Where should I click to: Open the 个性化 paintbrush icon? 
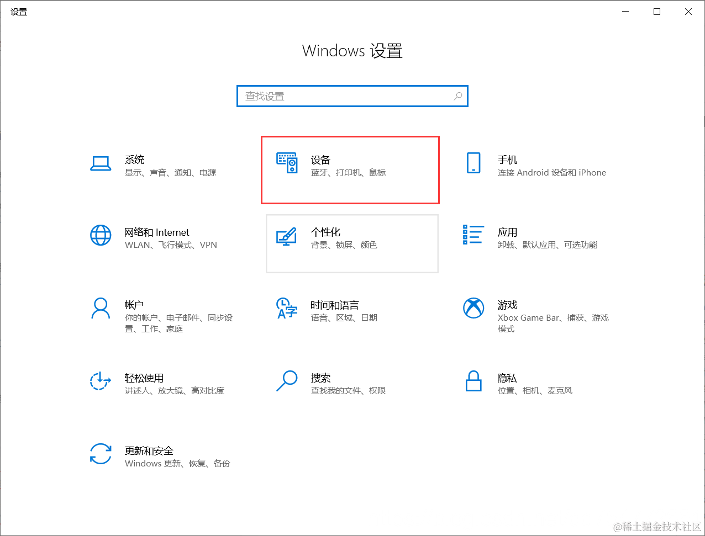(x=287, y=236)
